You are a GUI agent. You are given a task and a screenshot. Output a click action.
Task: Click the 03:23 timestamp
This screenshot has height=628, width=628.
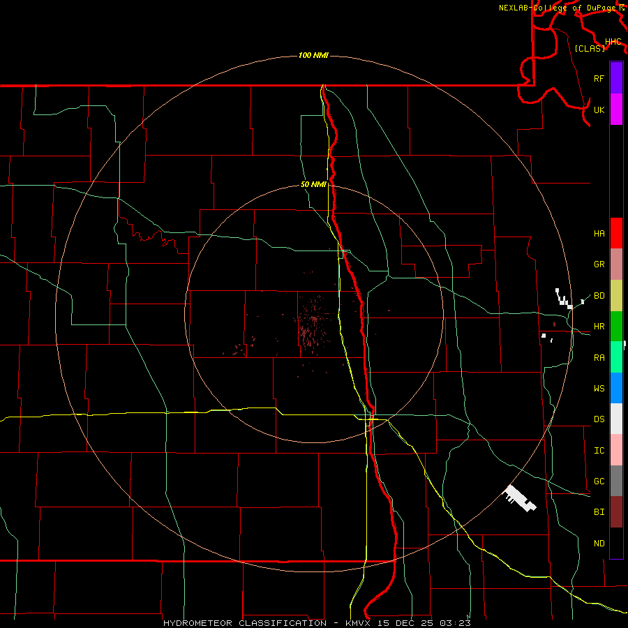click(x=455, y=623)
